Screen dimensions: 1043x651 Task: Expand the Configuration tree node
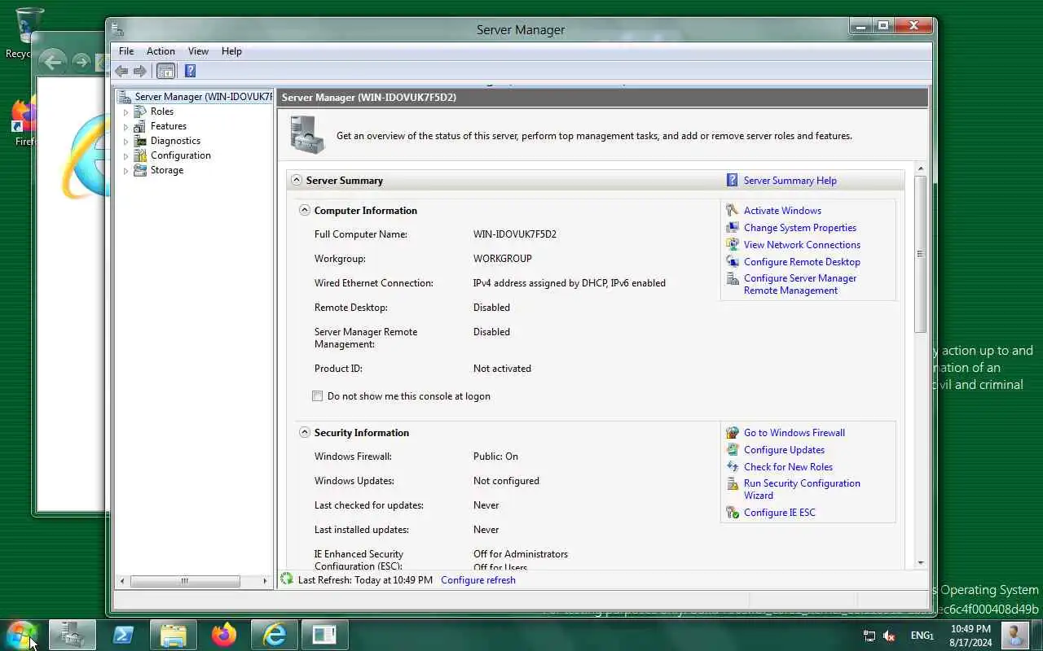click(125, 156)
